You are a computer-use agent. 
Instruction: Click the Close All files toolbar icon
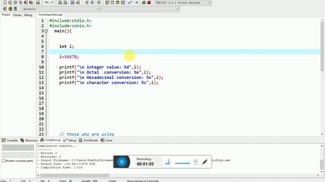coord(31,3)
